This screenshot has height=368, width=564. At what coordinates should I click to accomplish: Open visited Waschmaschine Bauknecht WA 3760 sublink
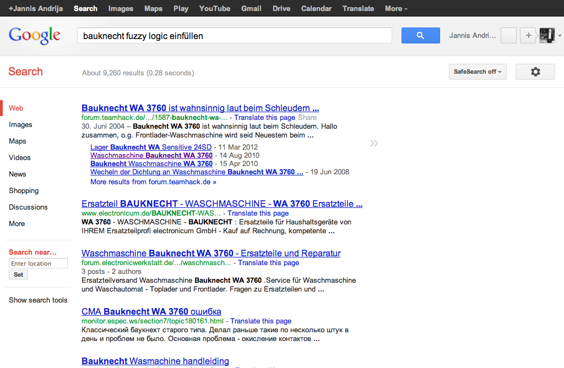click(151, 156)
